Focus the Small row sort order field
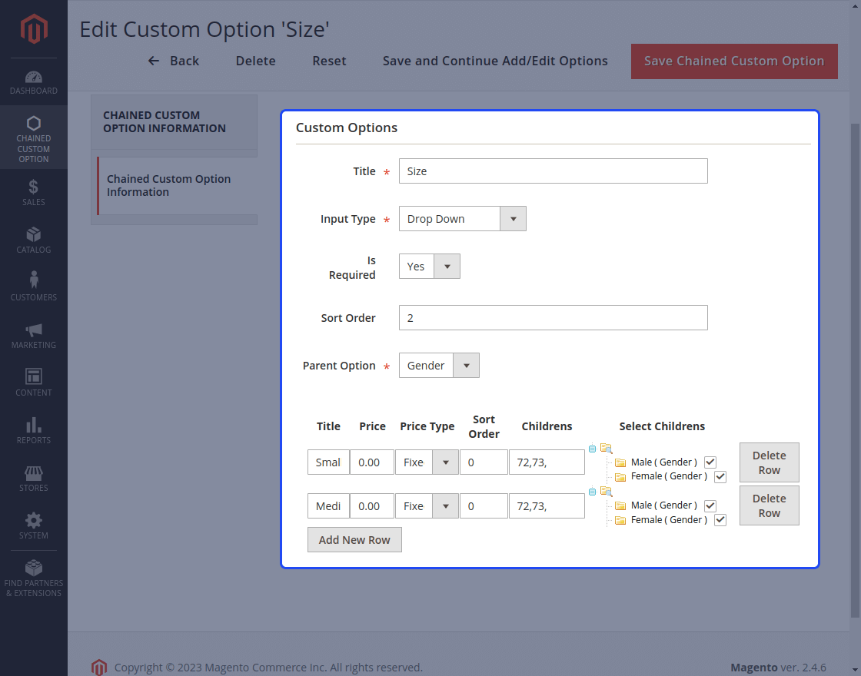This screenshot has height=676, width=861. pos(484,462)
